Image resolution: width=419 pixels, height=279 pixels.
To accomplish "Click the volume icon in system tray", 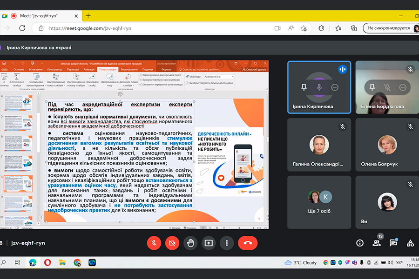I will (391, 263).
